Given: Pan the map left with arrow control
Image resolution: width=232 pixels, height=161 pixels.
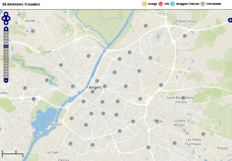Looking at the screenshot, I should pos(3,19).
